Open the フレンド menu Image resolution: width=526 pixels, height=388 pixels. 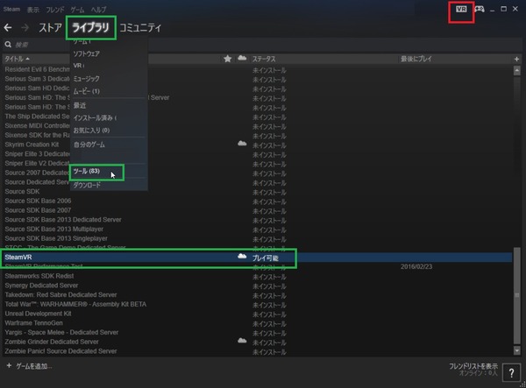(x=55, y=10)
